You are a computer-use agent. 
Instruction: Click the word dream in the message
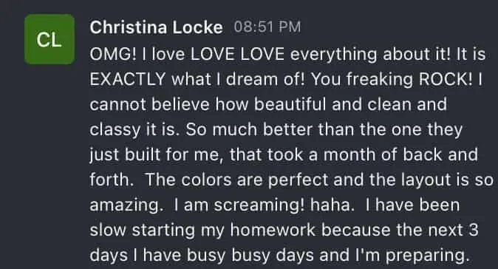pyautogui.click(x=252, y=79)
